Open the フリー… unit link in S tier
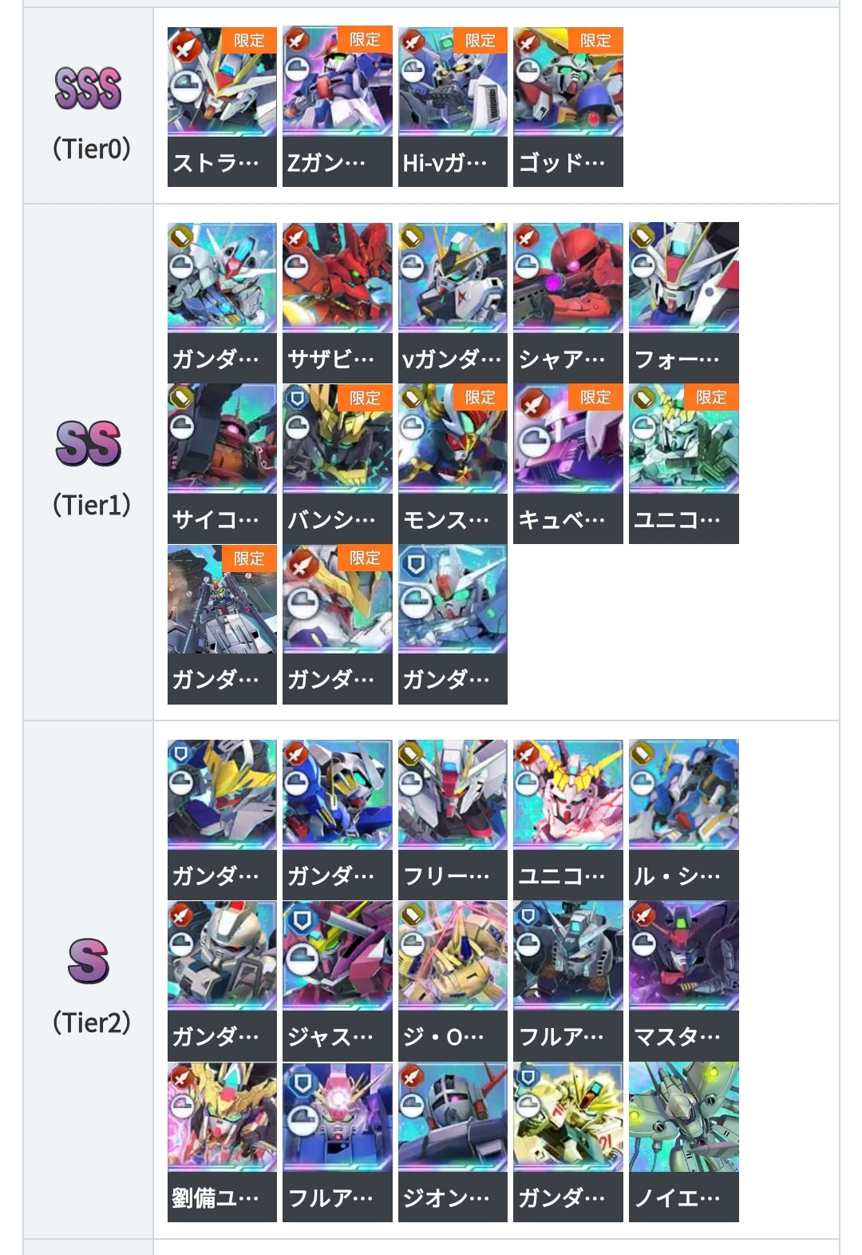This screenshot has width=862, height=1255. [453, 819]
